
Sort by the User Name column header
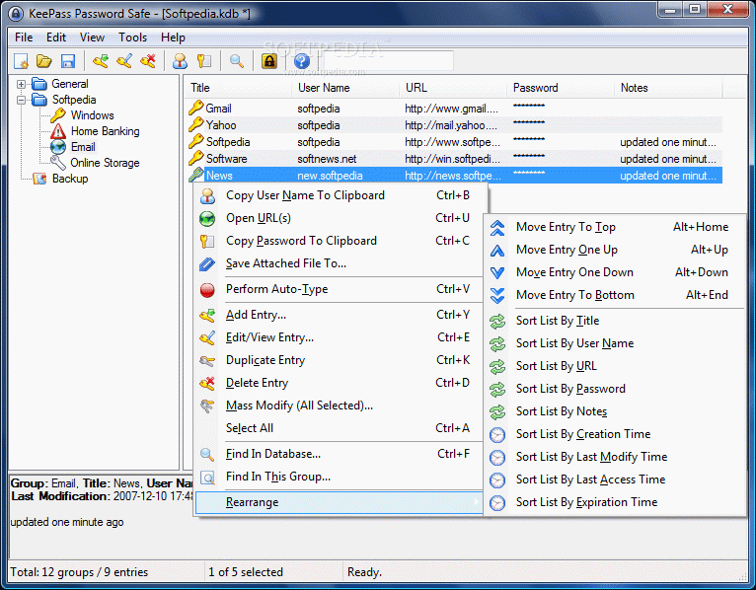[x=345, y=88]
